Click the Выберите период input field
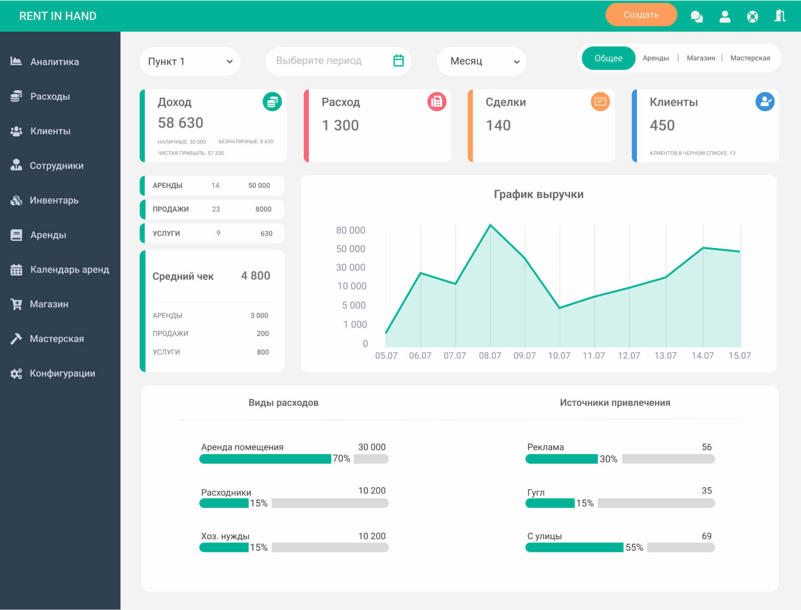The width and height of the screenshot is (801, 610). 339,61
